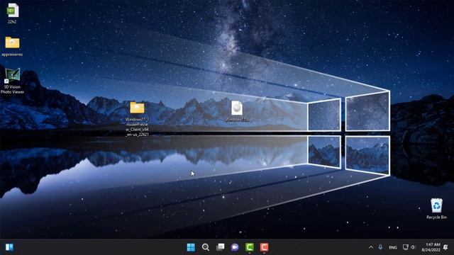The image size is (454, 255).
Task: Switch to the red Camtasia recorder app
Action: 264,247
